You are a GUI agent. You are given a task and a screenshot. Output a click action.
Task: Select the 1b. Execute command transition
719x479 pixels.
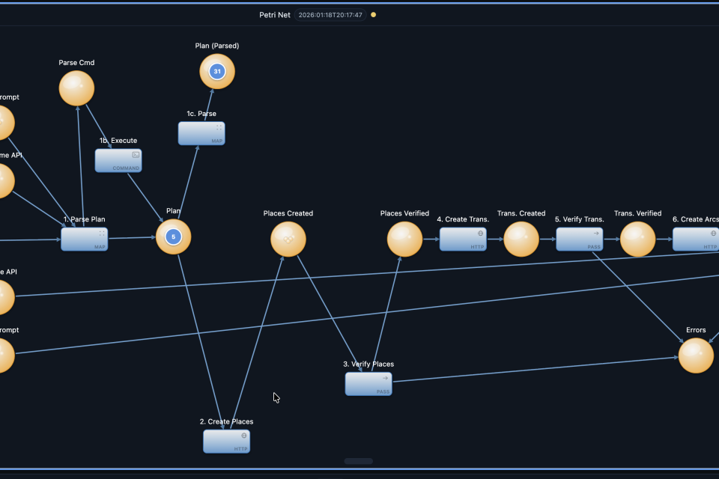pos(118,160)
